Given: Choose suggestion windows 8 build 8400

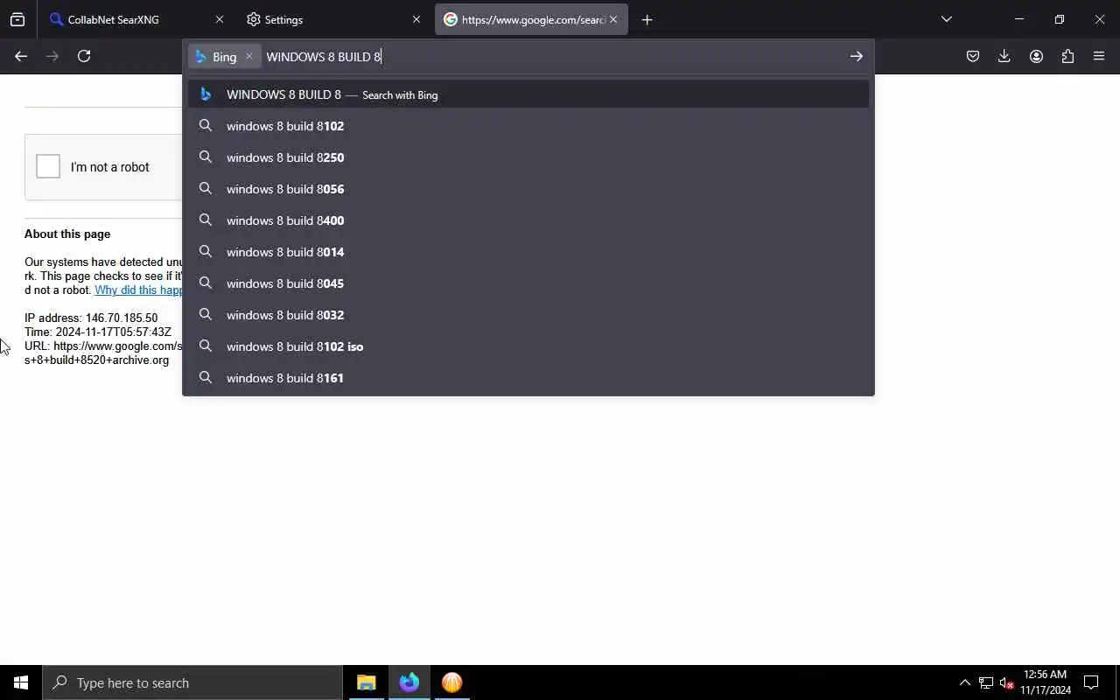Looking at the screenshot, I should click(528, 220).
